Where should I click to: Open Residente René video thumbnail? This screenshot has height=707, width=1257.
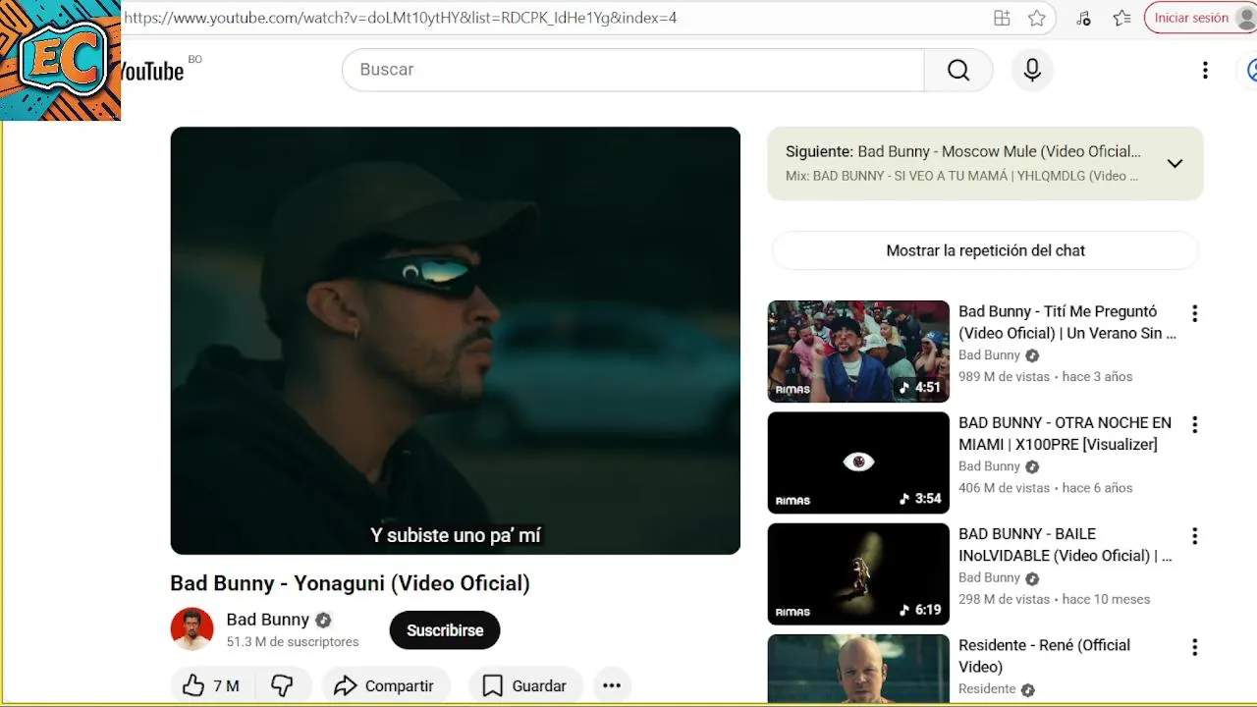pos(858,670)
